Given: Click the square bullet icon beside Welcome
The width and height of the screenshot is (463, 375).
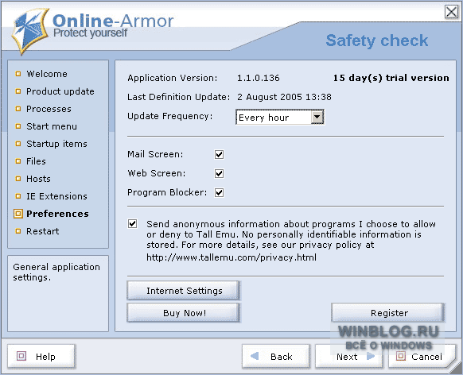Looking at the screenshot, I should coord(18,74).
